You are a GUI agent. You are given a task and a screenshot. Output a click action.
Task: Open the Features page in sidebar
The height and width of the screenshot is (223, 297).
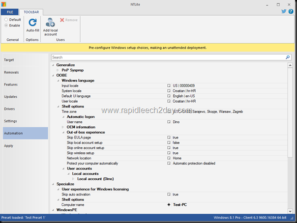tap(26, 84)
